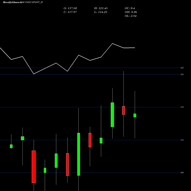
Task: Select the 'OL: 2.84' value
Action: coord(131,16)
